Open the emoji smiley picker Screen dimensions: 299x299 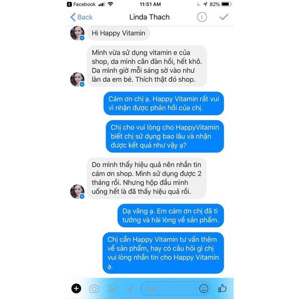pos(204,289)
